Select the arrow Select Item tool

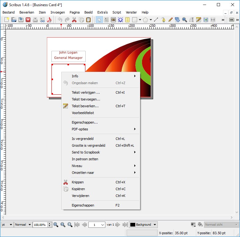[x=99, y=20]
